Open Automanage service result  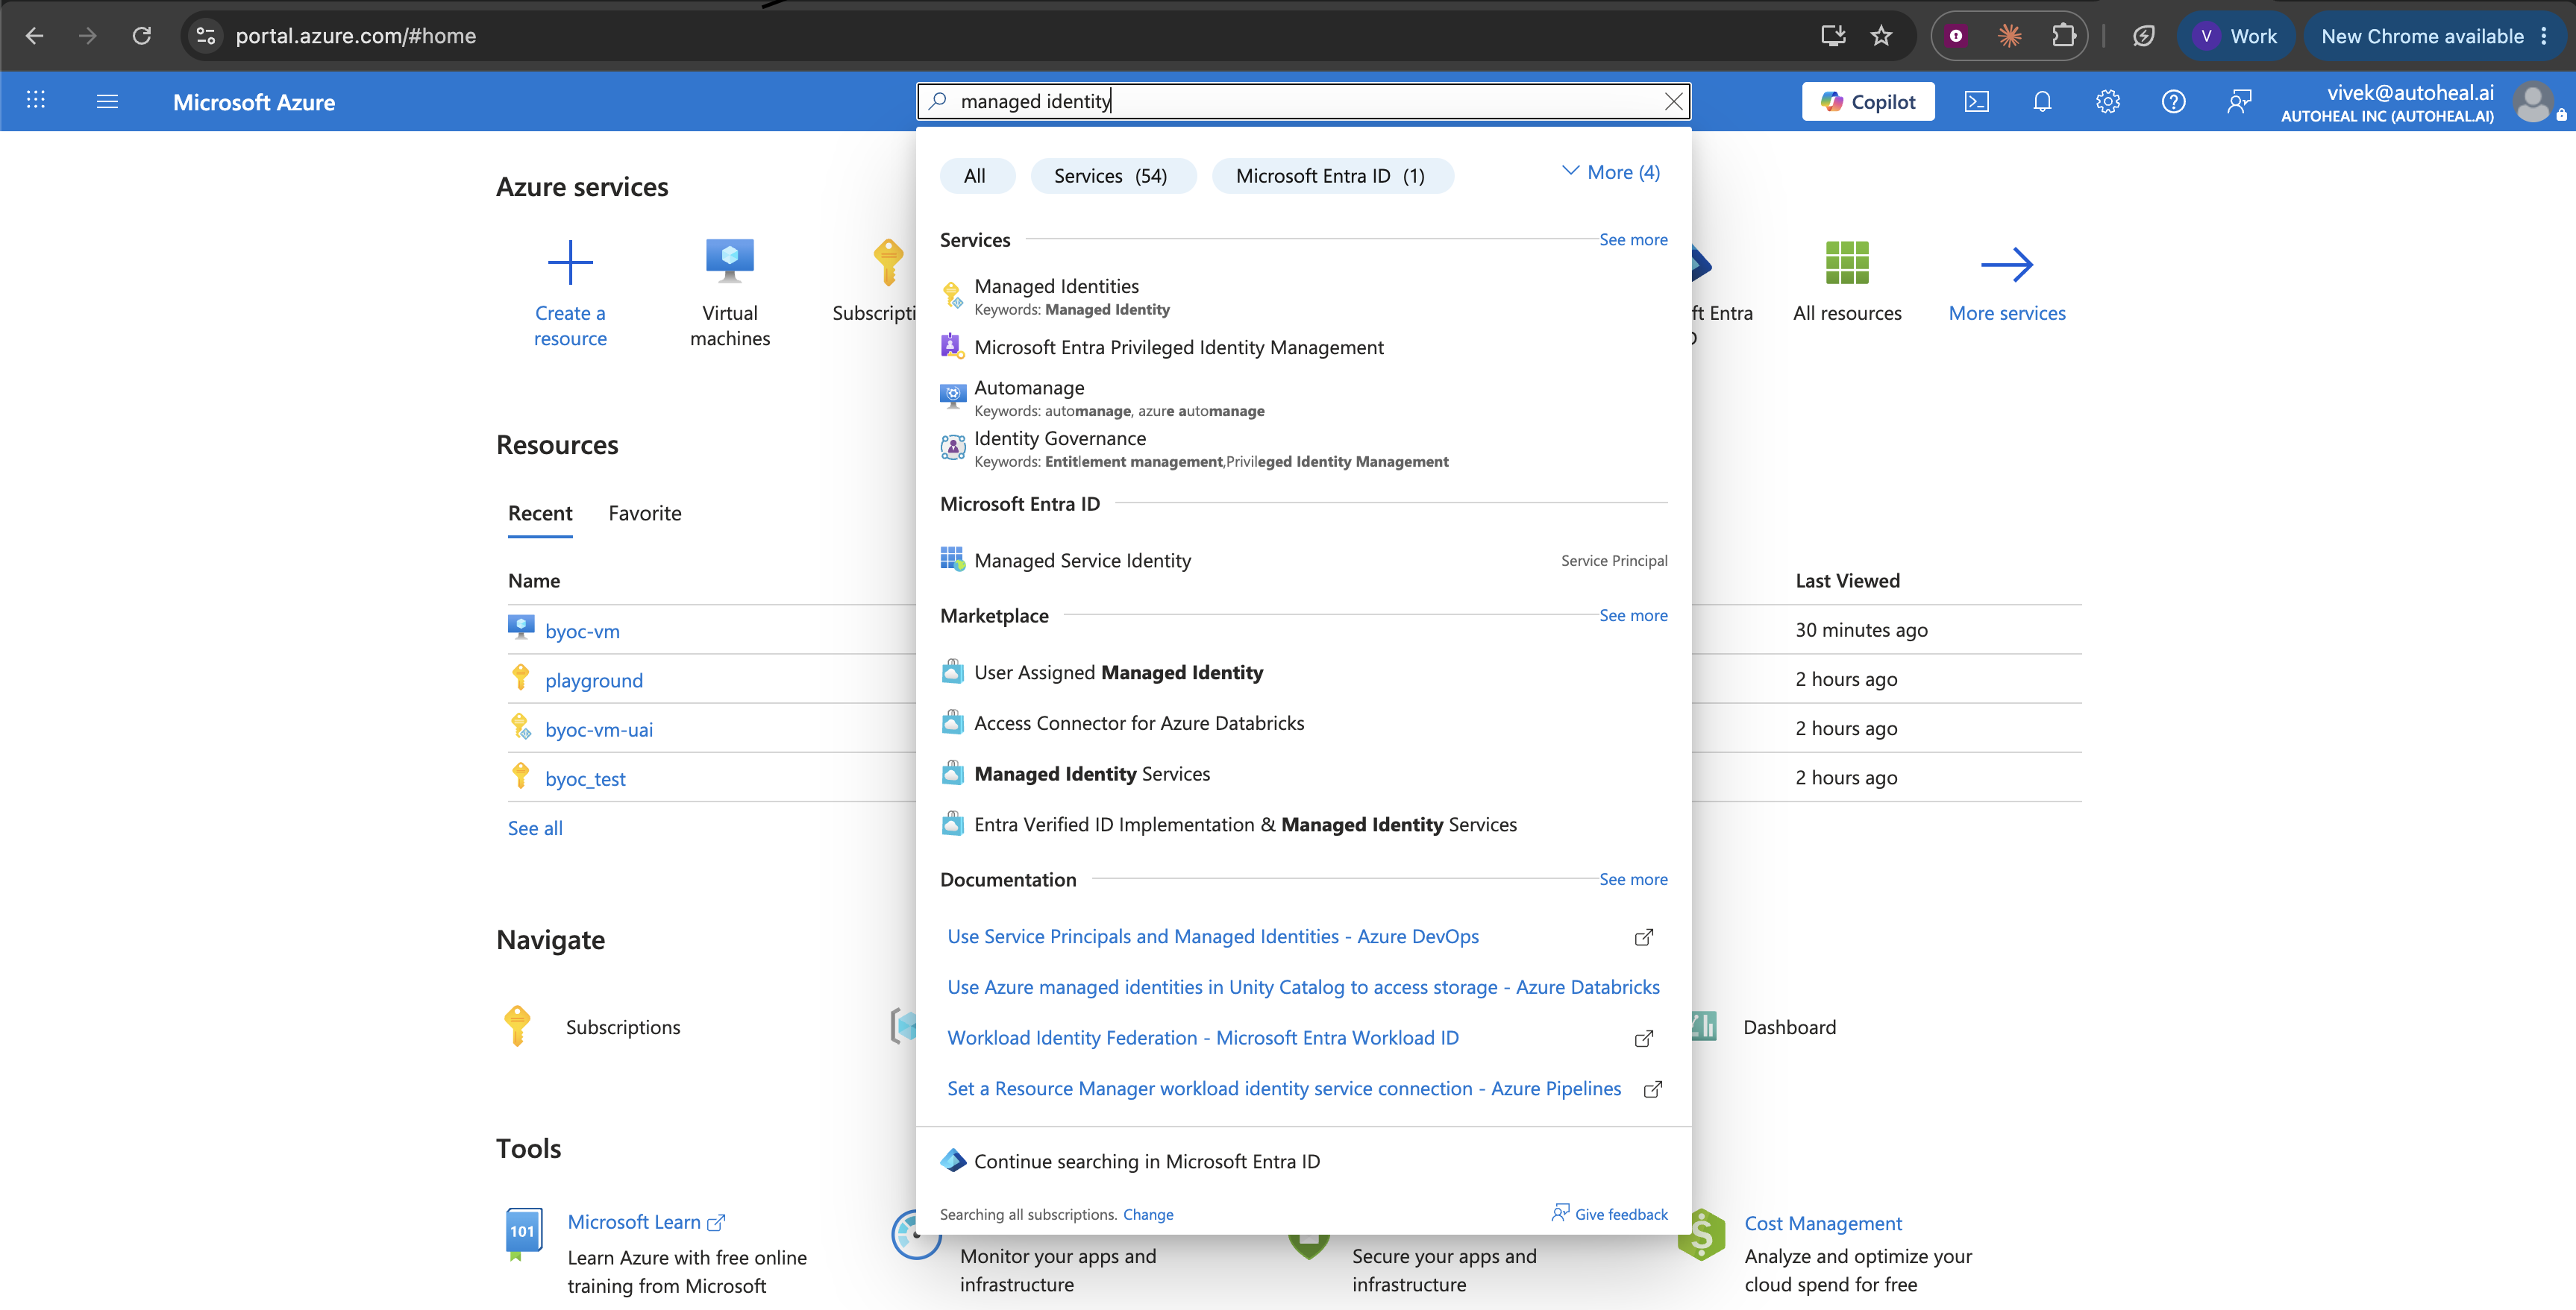(x=1303, y=397)
